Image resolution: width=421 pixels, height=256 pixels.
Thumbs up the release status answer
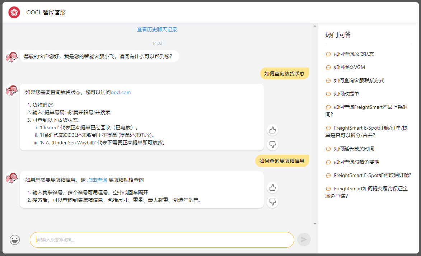pyautogui.click(x=272, y=130)
